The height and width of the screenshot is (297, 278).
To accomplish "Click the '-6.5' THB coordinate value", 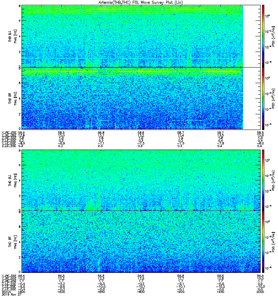I will pos(22,143).
